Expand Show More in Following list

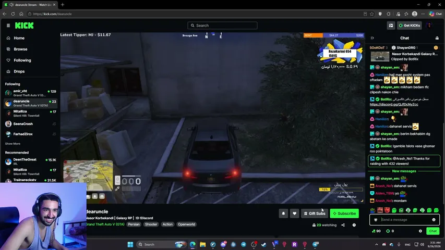pos(13,144)
